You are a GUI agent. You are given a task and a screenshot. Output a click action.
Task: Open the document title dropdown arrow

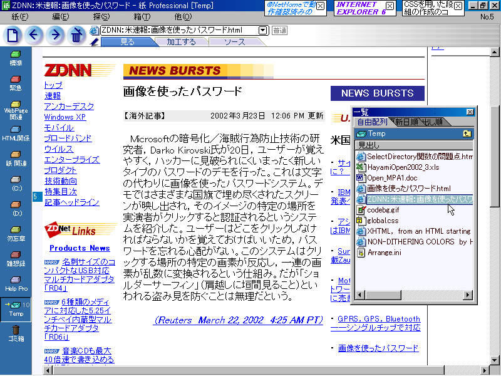point(262,30)
